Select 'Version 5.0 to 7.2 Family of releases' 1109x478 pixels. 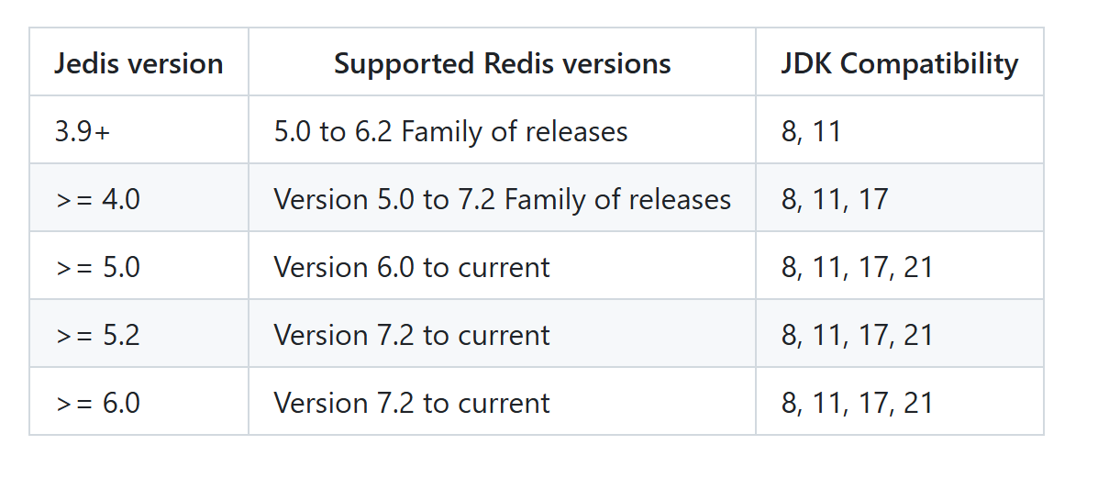pyautogui.click(x=502, y=199)
